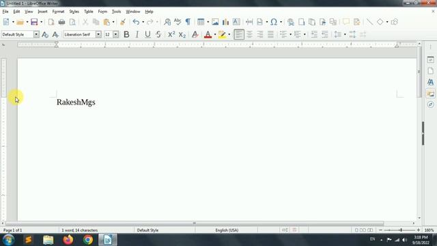Undo the last action
This screenshot has width=437, height=246.
(136, 22)
